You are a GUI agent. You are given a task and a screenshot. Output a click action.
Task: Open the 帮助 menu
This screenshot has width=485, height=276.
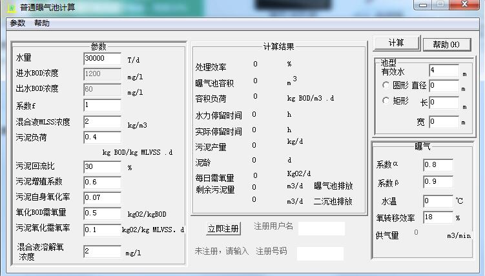click(42, 23)
